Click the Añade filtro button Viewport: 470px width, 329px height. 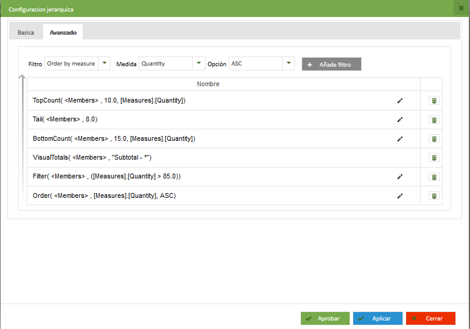[x=331, y=64]
